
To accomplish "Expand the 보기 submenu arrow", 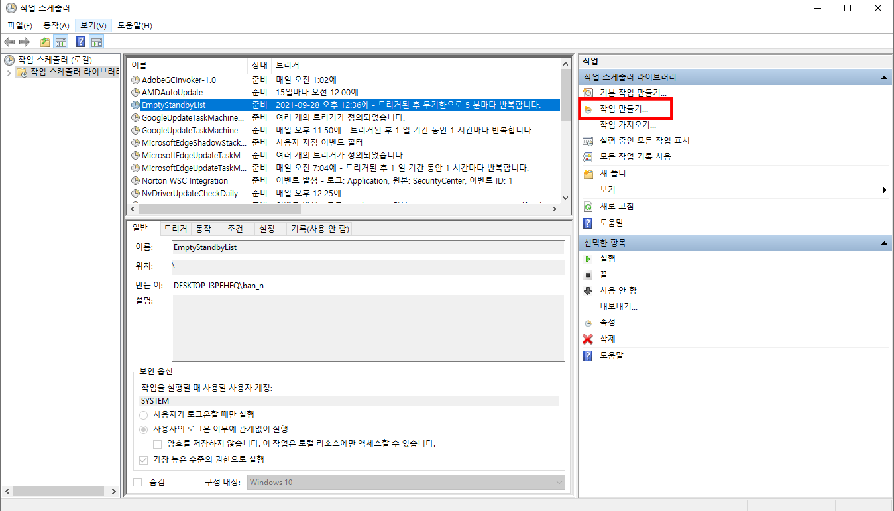I will (885, 190).
